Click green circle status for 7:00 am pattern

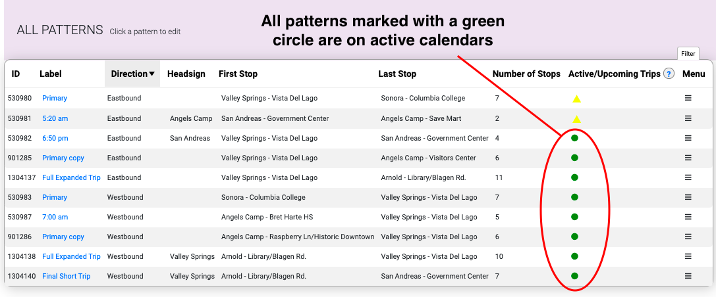[574, 217]
